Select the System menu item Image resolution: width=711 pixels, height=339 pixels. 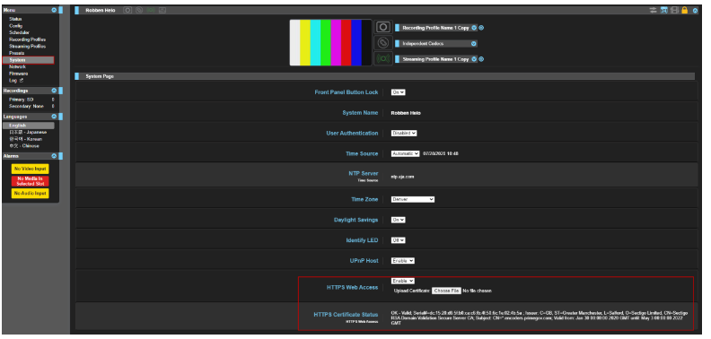(28, 60)
